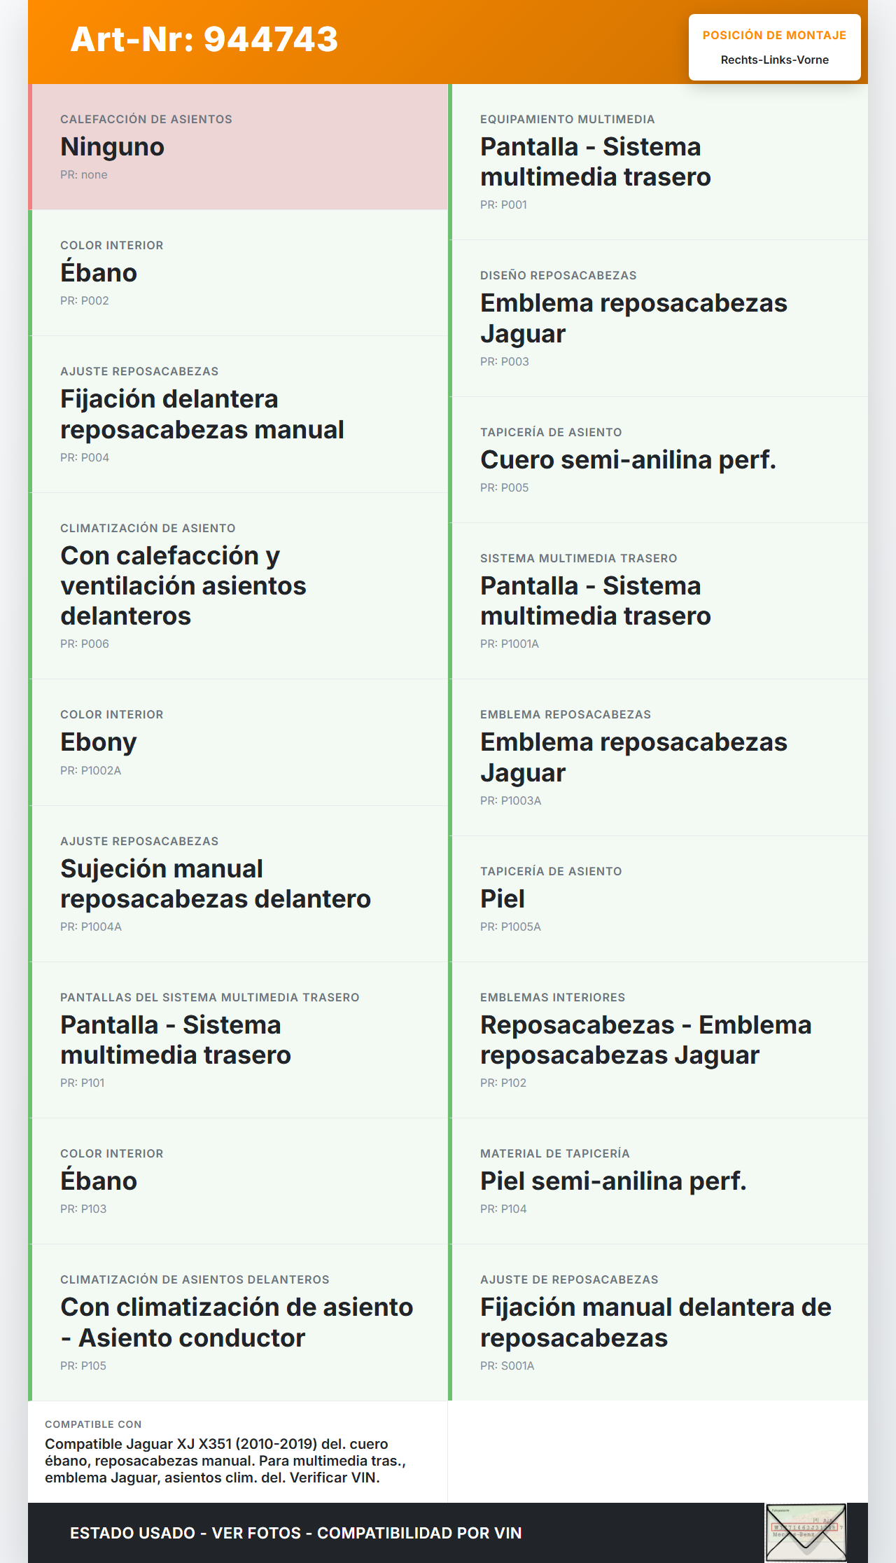Image resolution: width=896 pixels, height=1563 pixels.
Task: Click the document thumbnail in the footer
Action: 806,1532
